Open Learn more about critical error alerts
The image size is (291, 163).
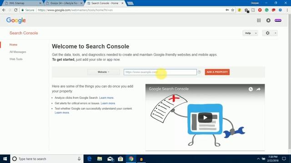108,103
